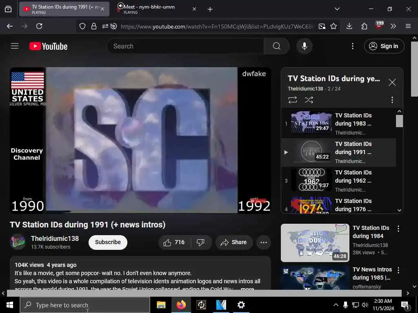Close the Meet nym-bhkr-umm tab
Screen dimensions: 418x313
coord(194,9)
